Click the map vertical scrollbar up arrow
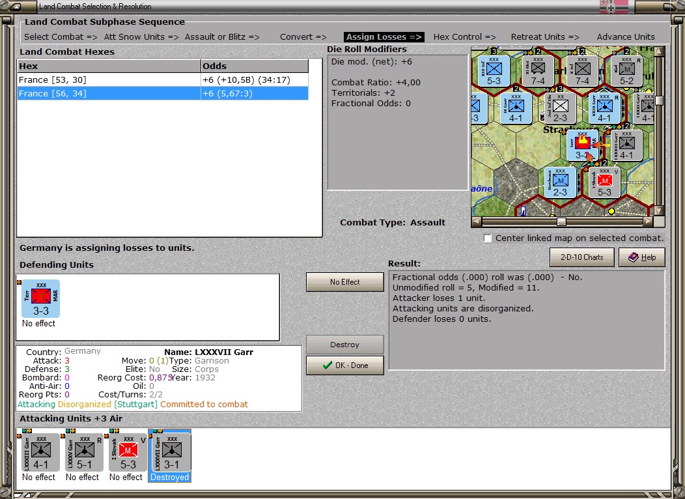 coord(659,51)
